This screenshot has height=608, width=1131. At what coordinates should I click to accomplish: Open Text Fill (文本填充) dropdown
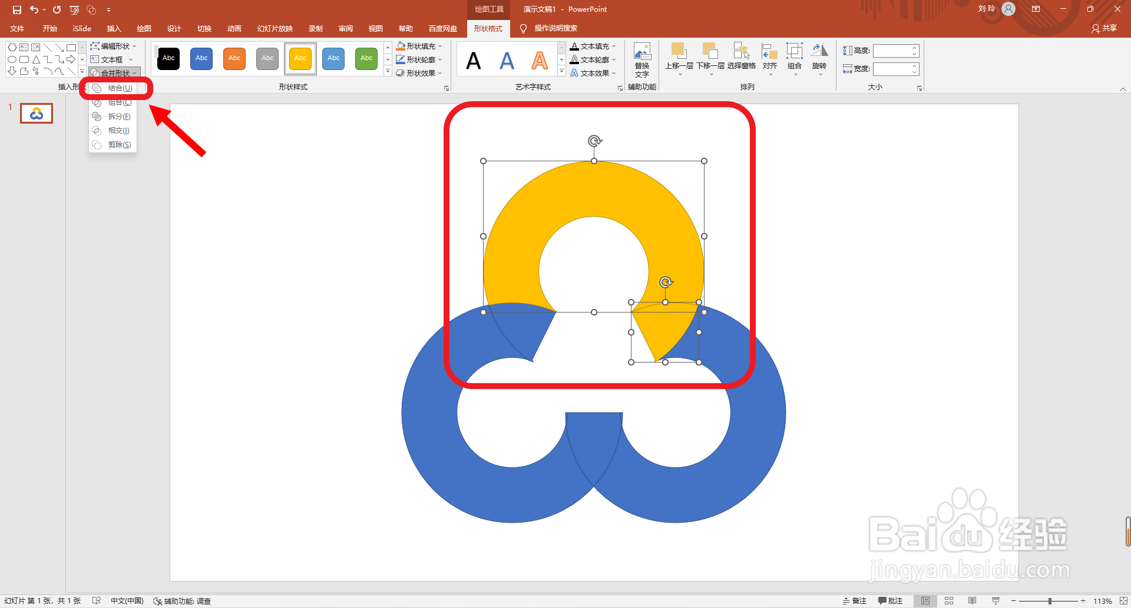pyautogui.click(x=593, y=46)
